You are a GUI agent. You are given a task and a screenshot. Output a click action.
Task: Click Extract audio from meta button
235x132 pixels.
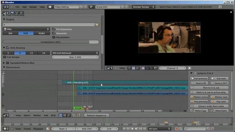coord(209,106)
